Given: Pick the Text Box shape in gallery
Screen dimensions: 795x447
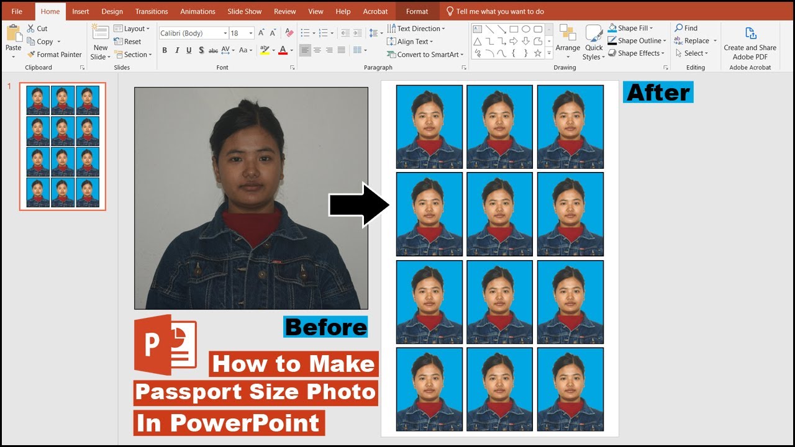Looking at the screenshot, I should click(477, 29).
